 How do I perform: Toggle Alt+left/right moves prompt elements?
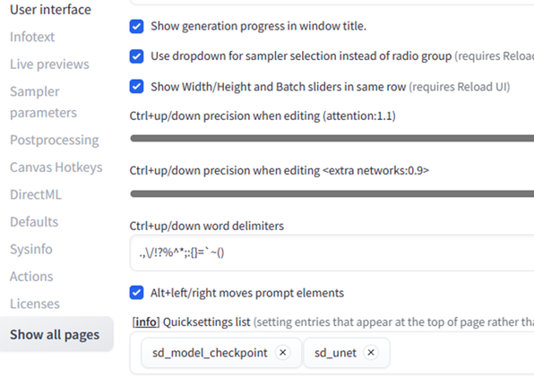(x=136, y=293)
